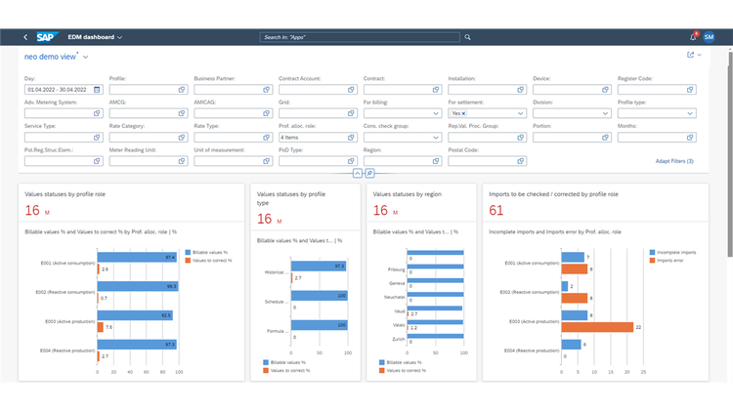This screenshot has width=733, height=412.
Task: Select the E003 Imports error bar showing 22
Action: [597, 327]
